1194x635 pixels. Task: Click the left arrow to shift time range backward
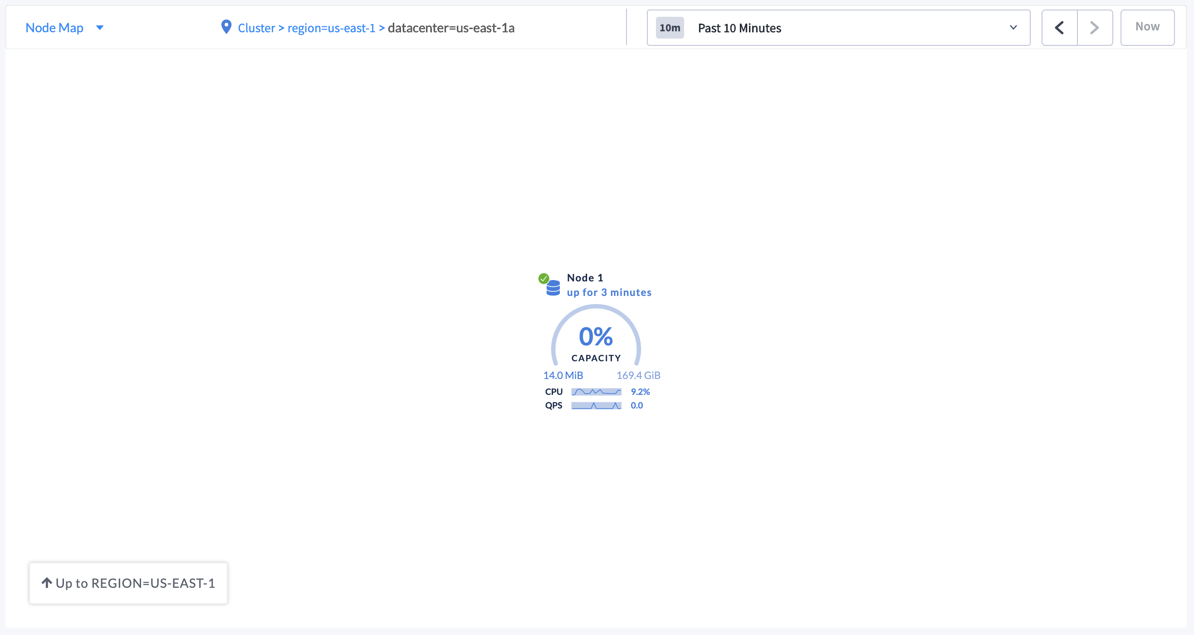pyautogui.click(x=1060, y=27)
